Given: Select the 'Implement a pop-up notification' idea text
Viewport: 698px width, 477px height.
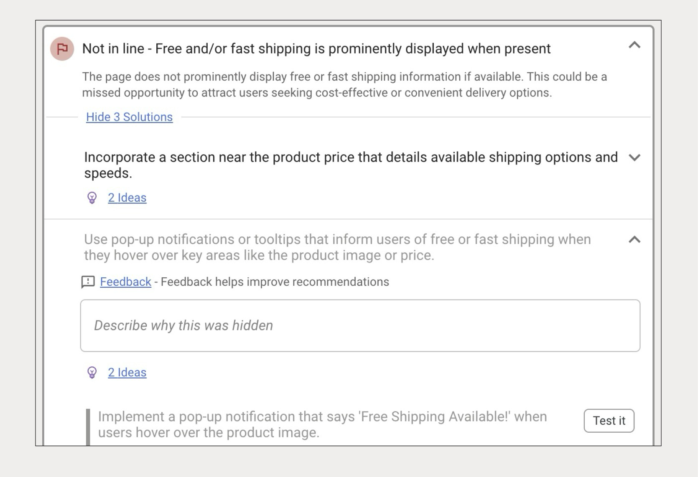Looking at the screenshot, I should tap(322, 424).
